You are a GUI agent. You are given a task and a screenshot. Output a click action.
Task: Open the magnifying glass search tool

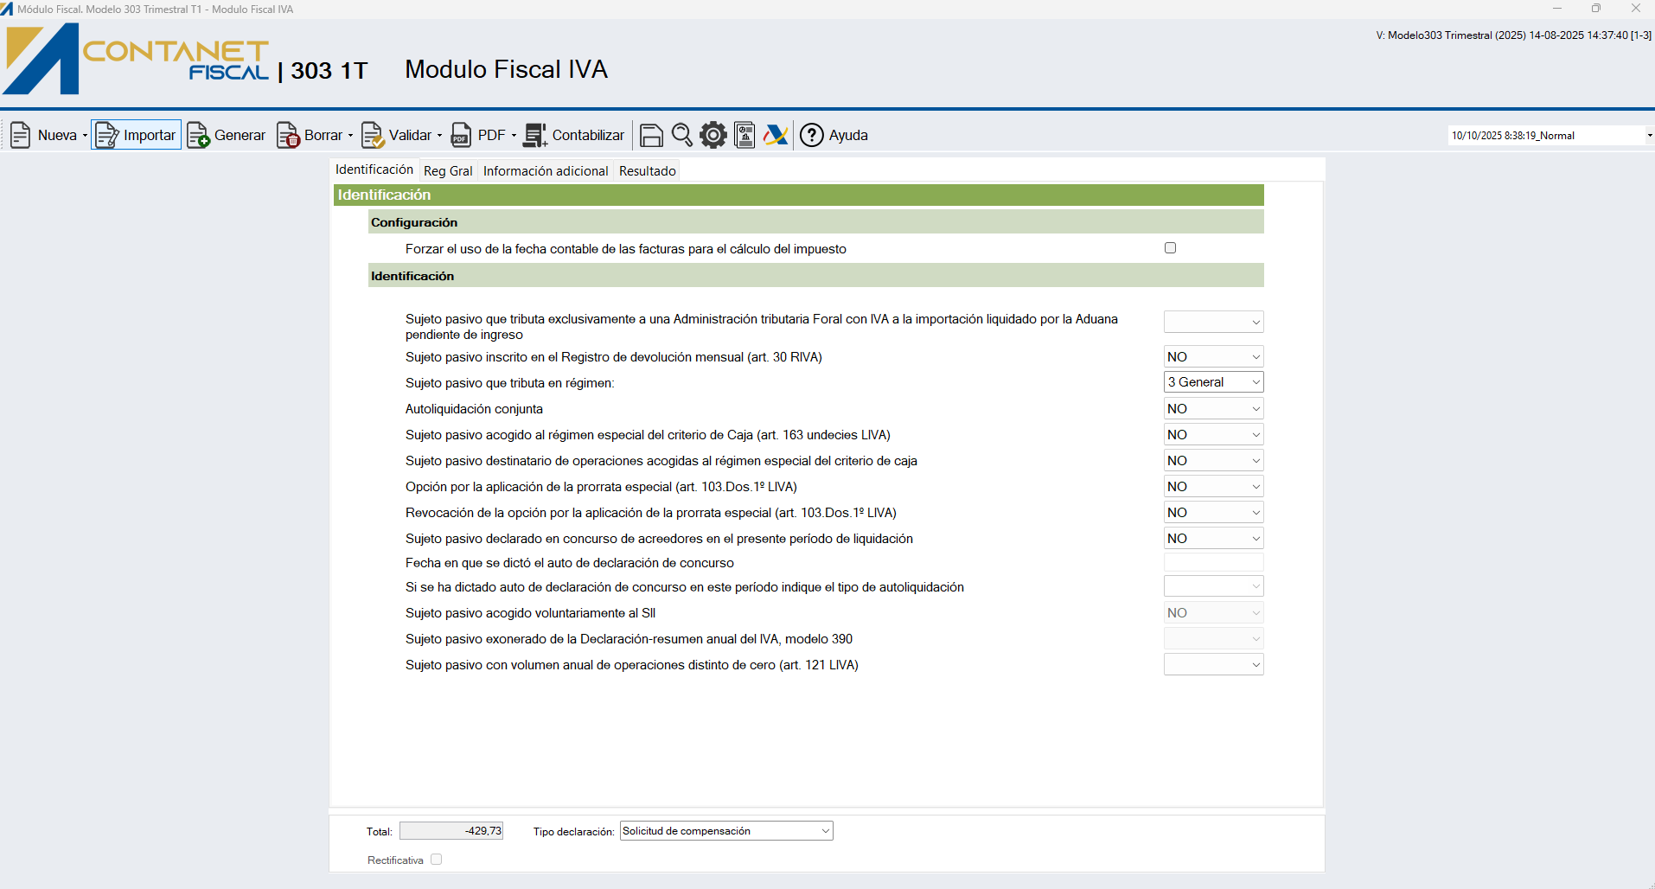tap(682, 136)
